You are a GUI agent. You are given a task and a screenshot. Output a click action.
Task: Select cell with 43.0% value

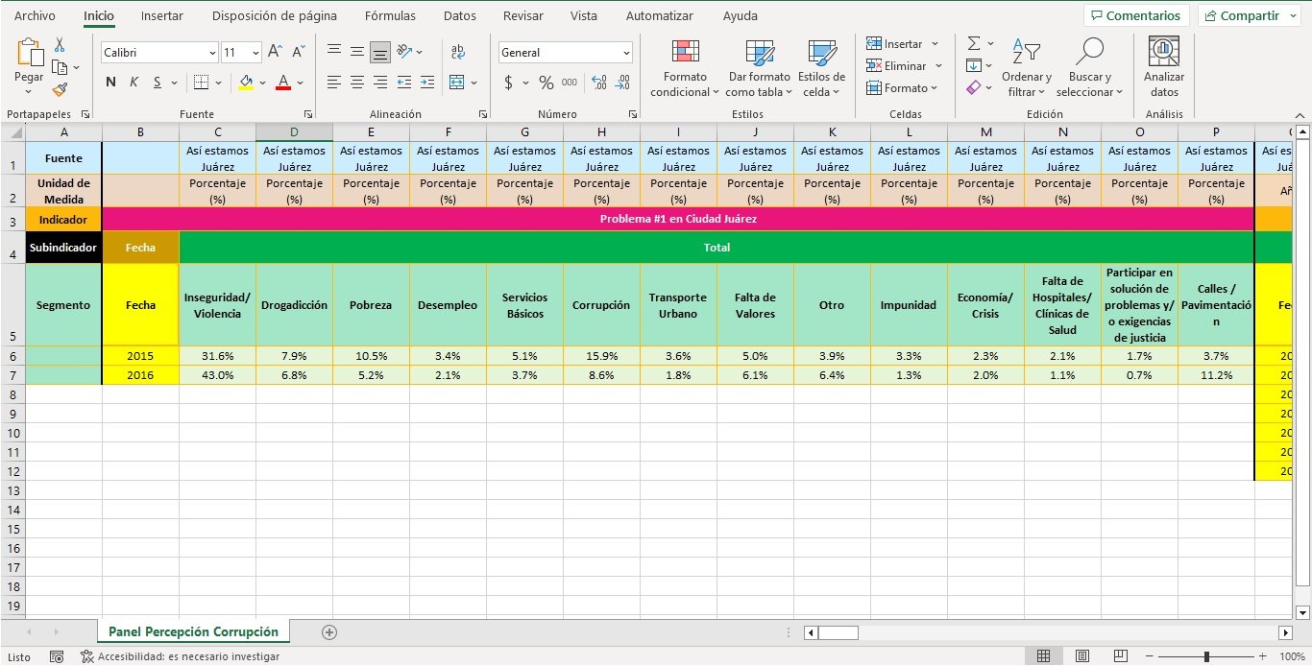(x=217, y=375)
